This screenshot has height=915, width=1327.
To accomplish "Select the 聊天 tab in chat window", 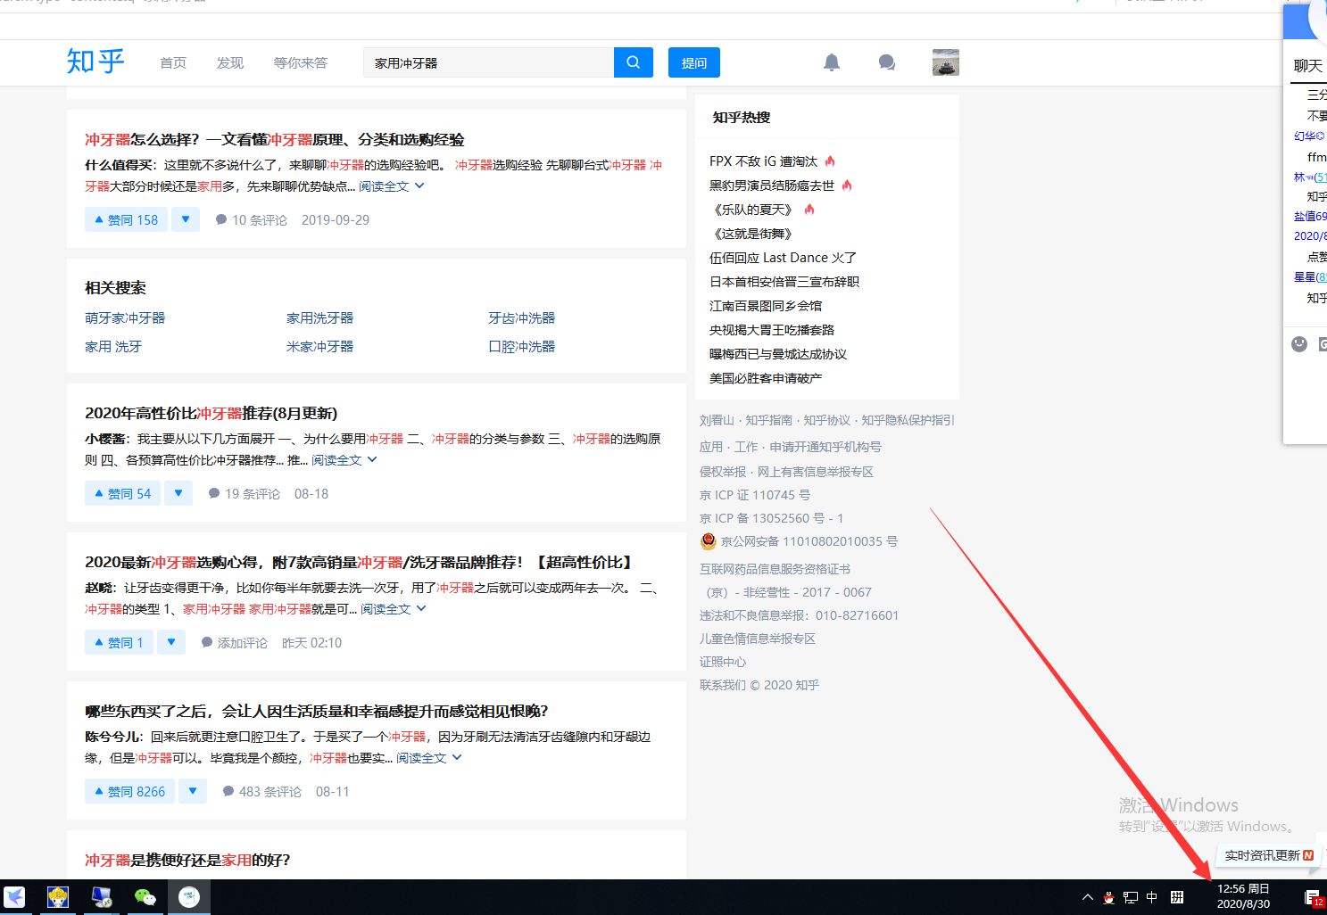I will (1308, 65).
